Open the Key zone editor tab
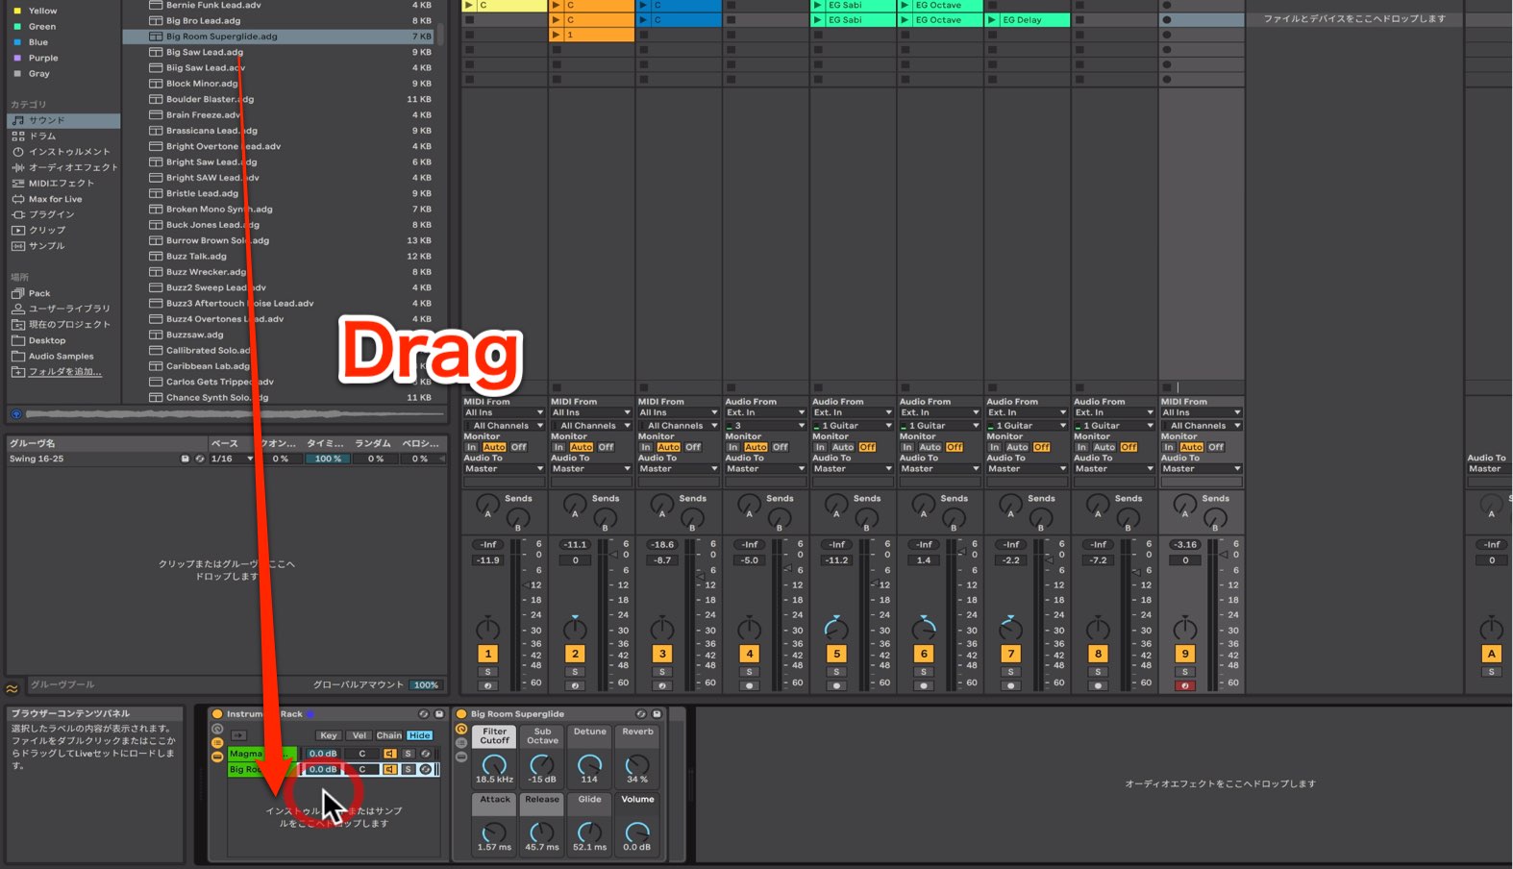 pos(329,735)
